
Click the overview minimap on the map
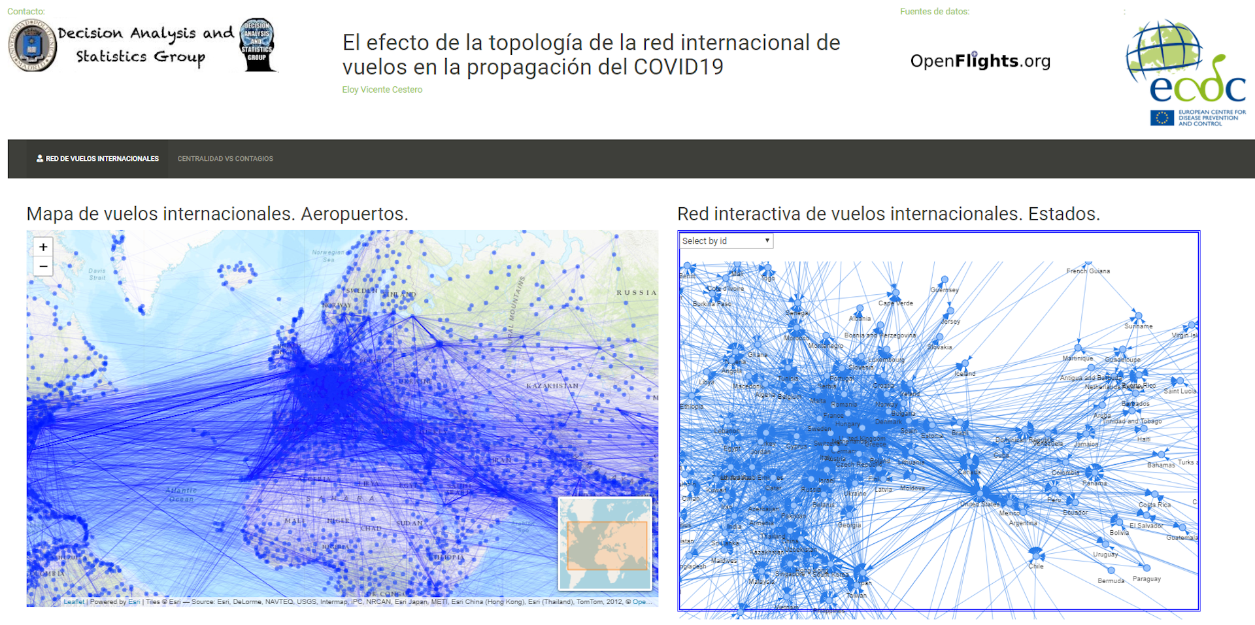point(605,544)
